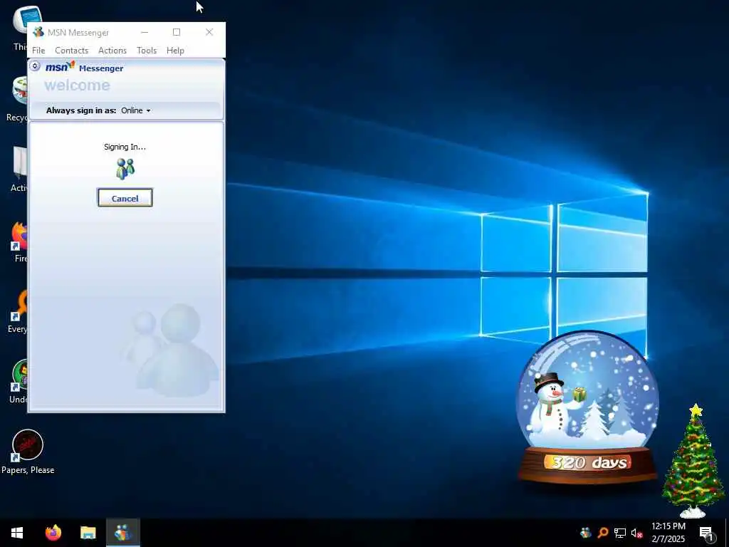Click the Christmas tree desktop decoration
Image resolution: width=729 pixels, height=547 pixels.
click(693, 461)
